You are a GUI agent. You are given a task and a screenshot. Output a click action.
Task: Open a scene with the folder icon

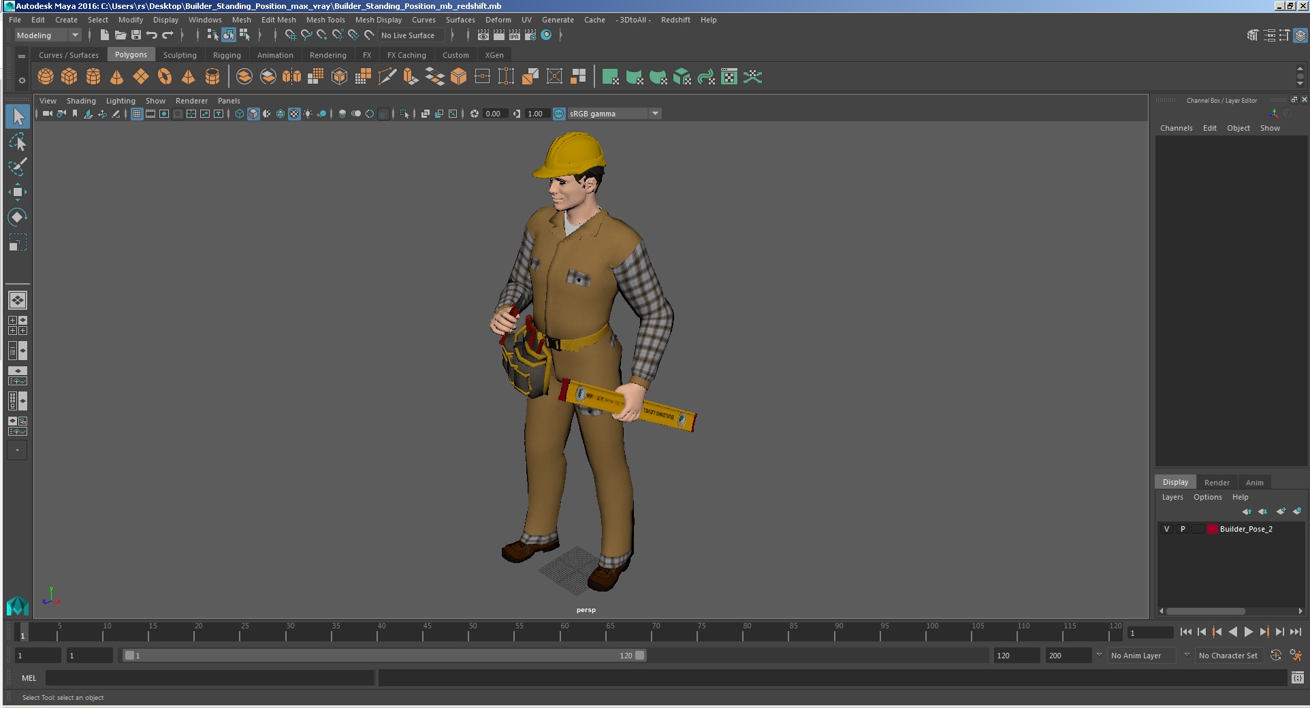(x=120, y=35)
